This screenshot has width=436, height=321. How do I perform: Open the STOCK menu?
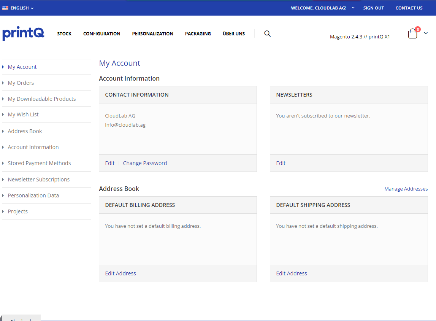(64, 33)
